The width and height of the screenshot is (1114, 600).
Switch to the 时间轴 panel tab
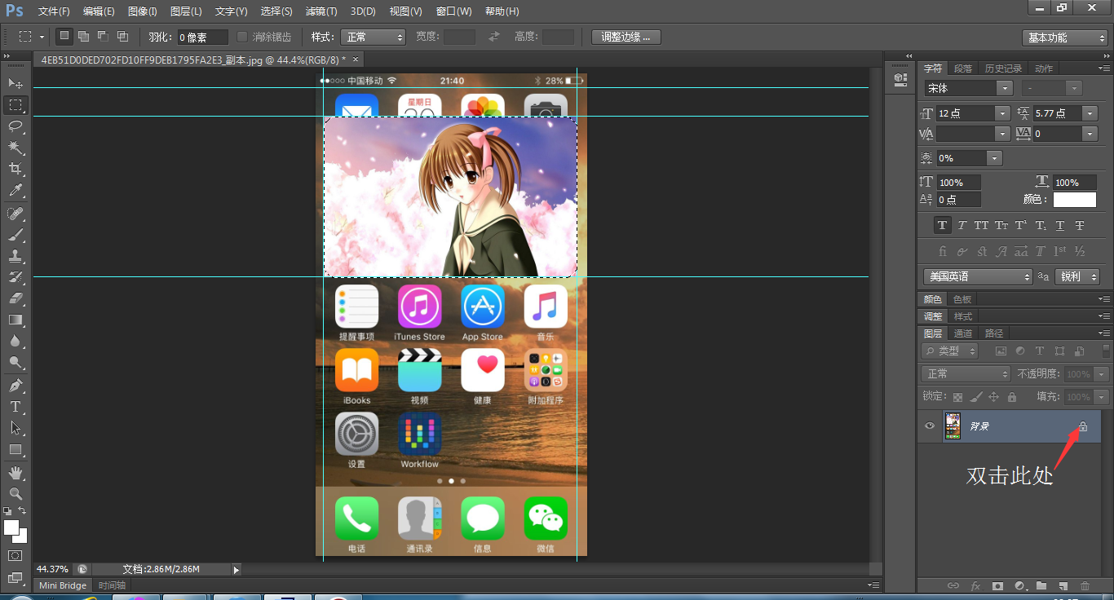pos(112,585)
